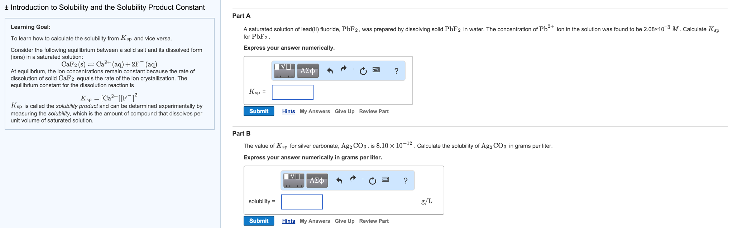Click Review Part for Part A

coord(374,111)
